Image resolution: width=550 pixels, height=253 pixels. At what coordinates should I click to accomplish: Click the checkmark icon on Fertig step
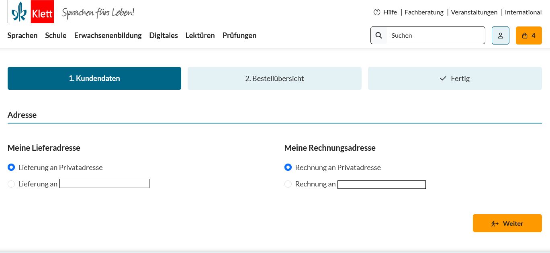pyautogui.click(x=443, y=78)
